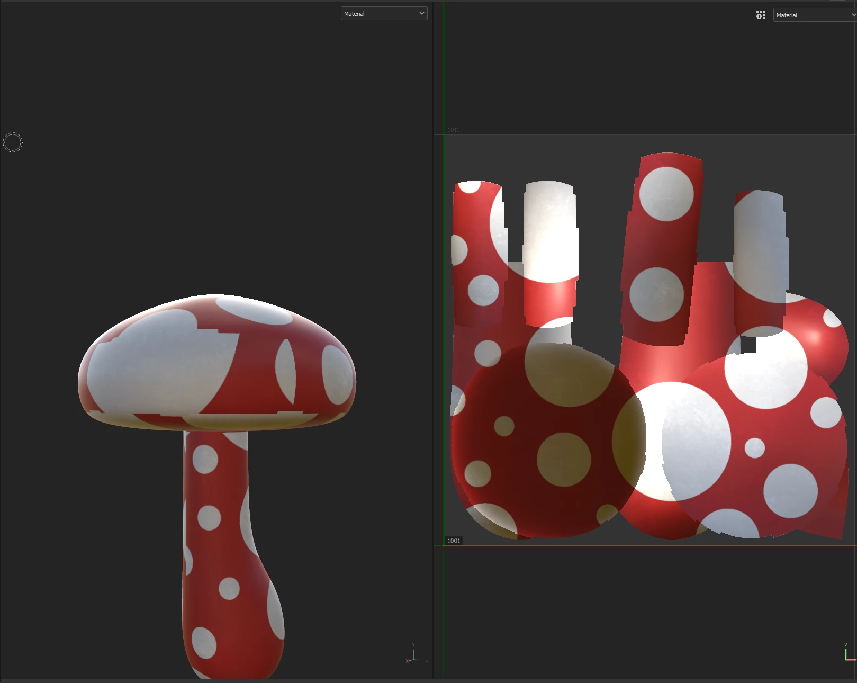
Task: Open the 2D view Material dropdown
Action: pos(815,15)
